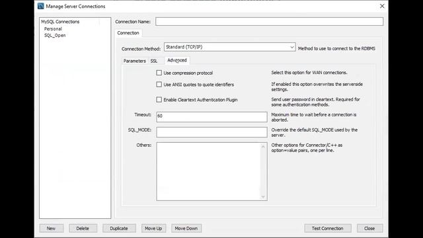Click 'If enabled this option overwrites' description
The image size is (423, 238).
pos(317,87)
